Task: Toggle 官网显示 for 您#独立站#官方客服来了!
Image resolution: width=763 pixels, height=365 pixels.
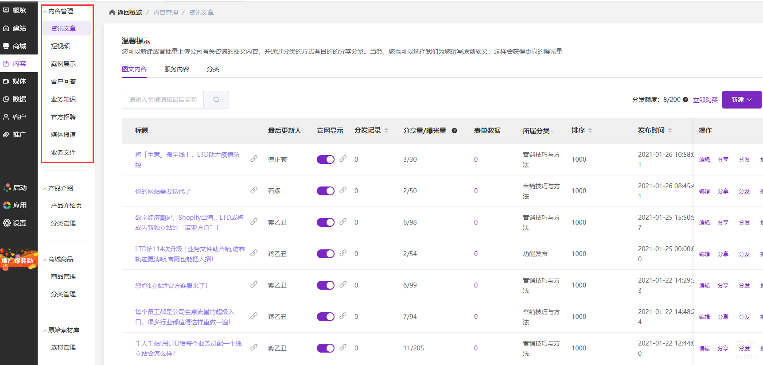Action: (x=325, y=285)
